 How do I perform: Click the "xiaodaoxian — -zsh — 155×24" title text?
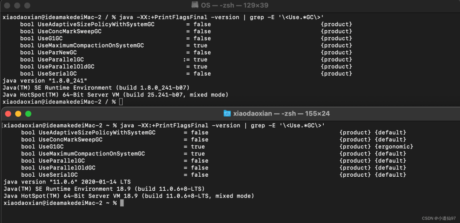(282, 113)
